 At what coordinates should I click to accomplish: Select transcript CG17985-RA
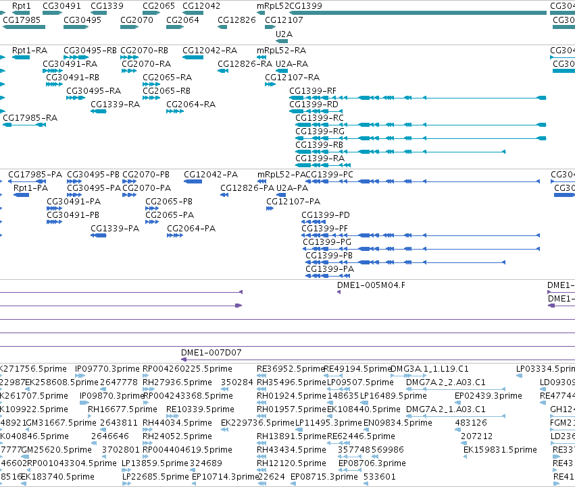[x=30, y=118]
